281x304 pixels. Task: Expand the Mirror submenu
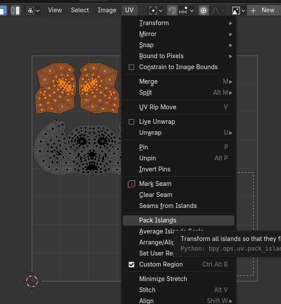point(178,34)
